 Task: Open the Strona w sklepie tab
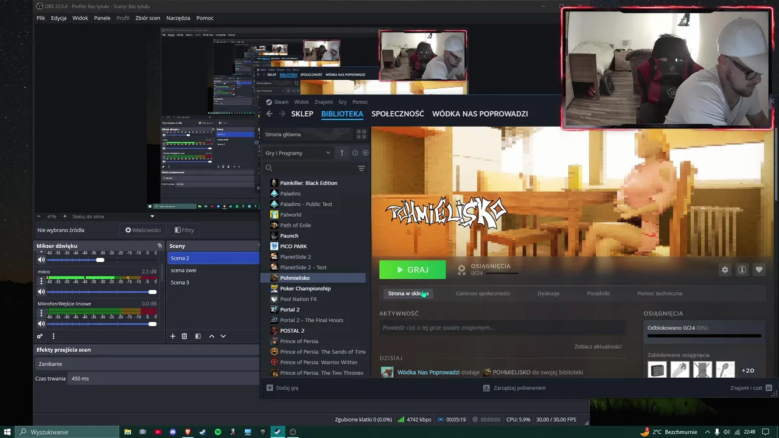[408, 293]
